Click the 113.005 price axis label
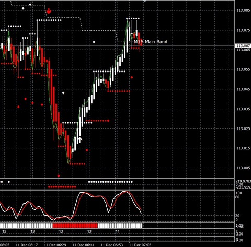The height and width of the screenshot is (247, 251). coord(243,168)
